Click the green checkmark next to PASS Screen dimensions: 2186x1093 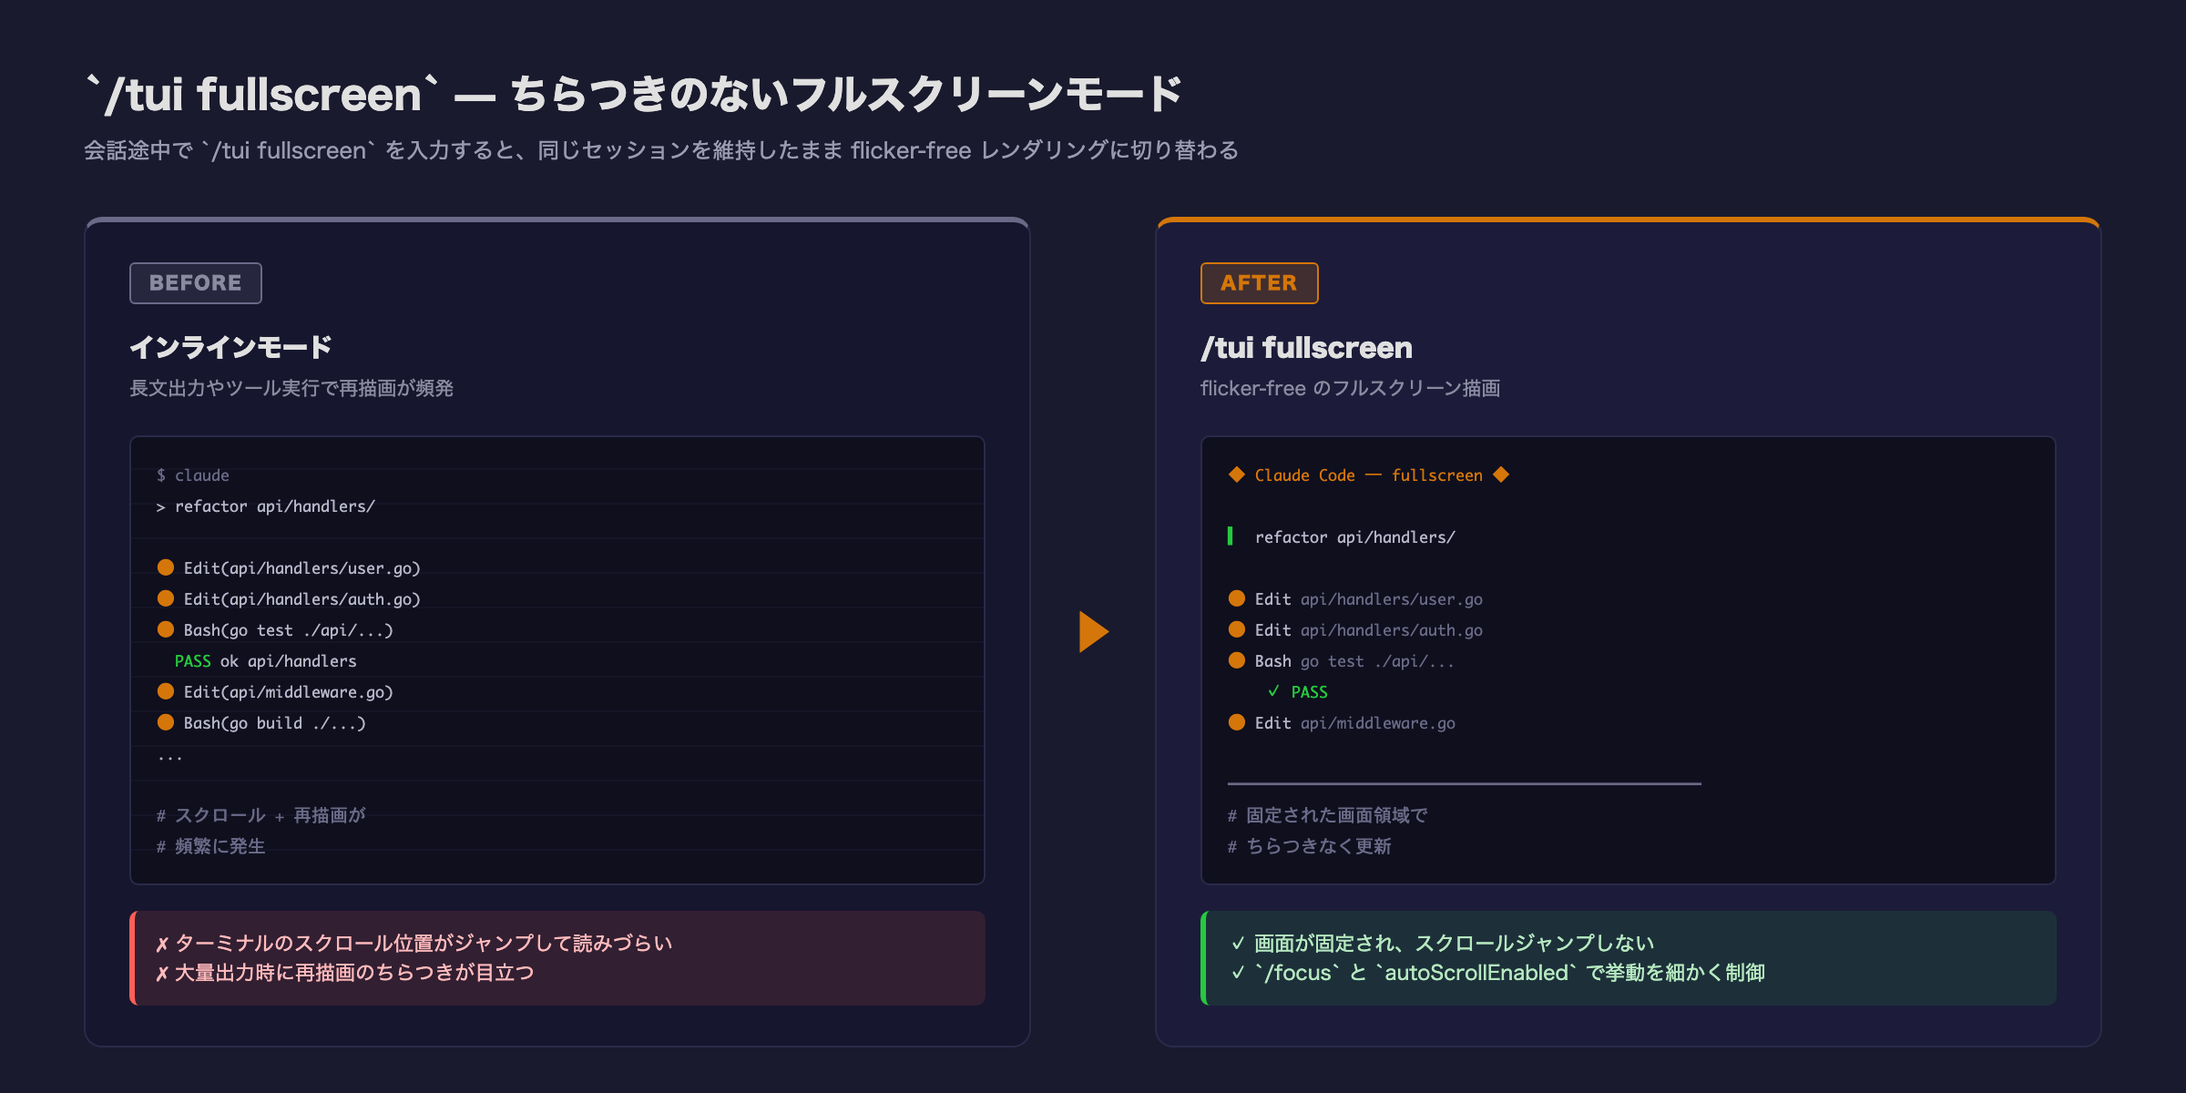(x=1273, y=691)
